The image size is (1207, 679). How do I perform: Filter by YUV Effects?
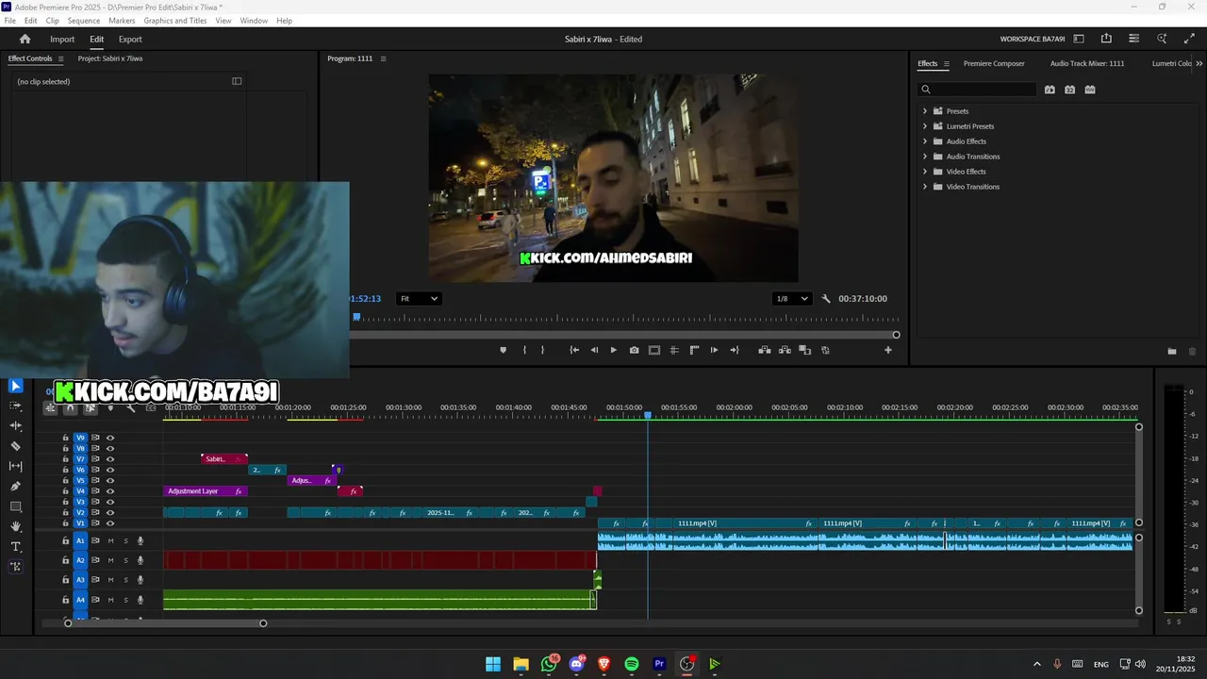1090,90
